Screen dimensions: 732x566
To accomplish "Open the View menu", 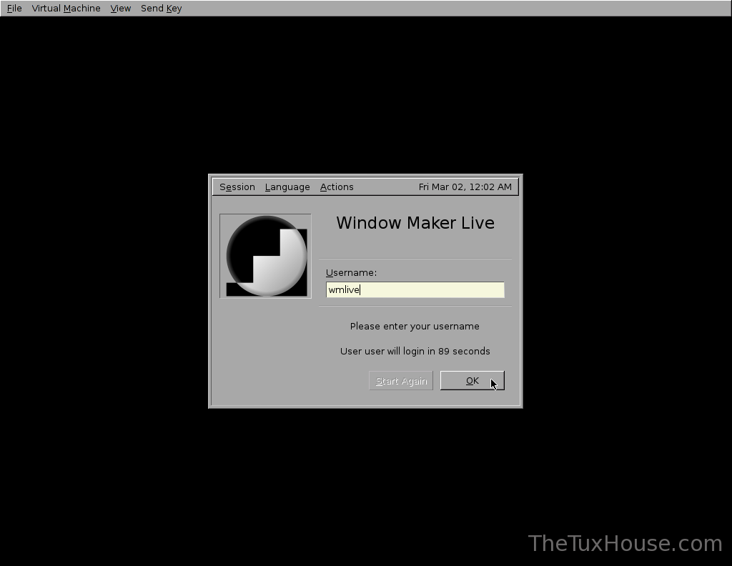I will coord(120,9).
